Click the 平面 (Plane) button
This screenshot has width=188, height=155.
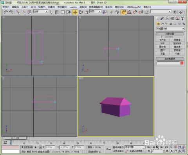177,54
